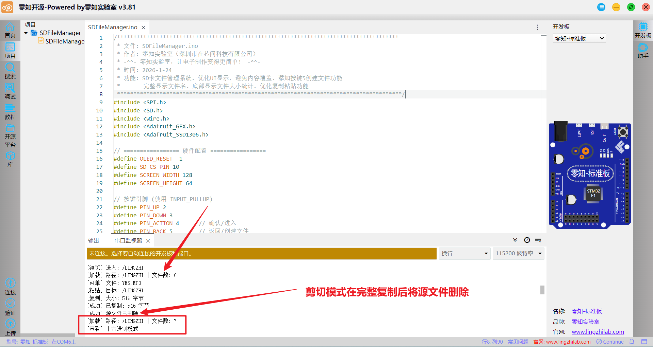Screen dimensions: 653x347
Task: Clear serial monitor output icon
Action: coord(538,240)
